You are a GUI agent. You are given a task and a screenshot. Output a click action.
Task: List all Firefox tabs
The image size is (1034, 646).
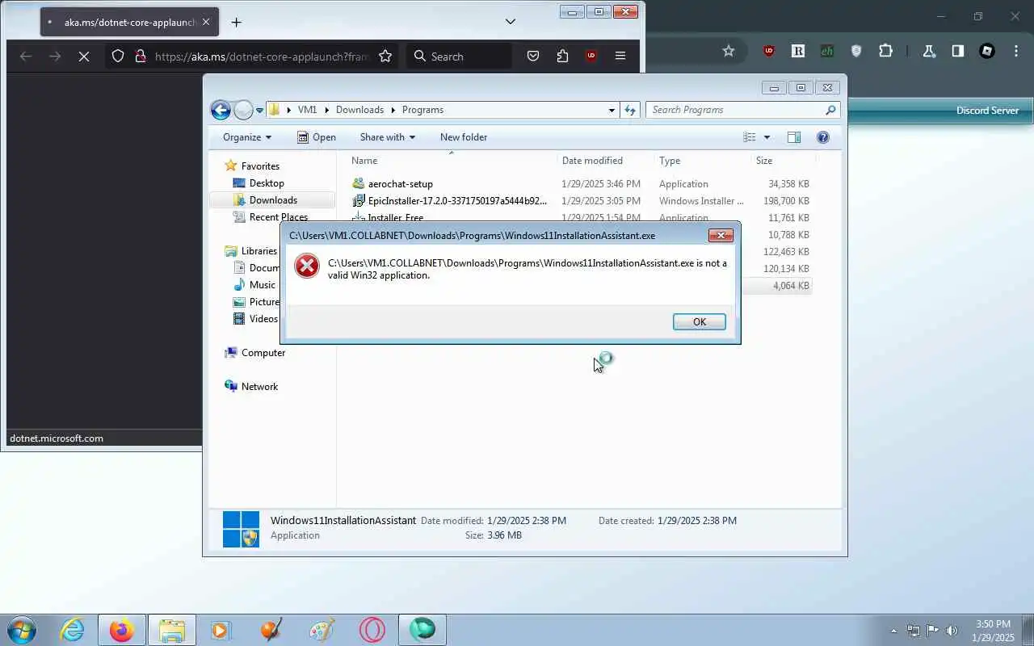coord(511,22)
